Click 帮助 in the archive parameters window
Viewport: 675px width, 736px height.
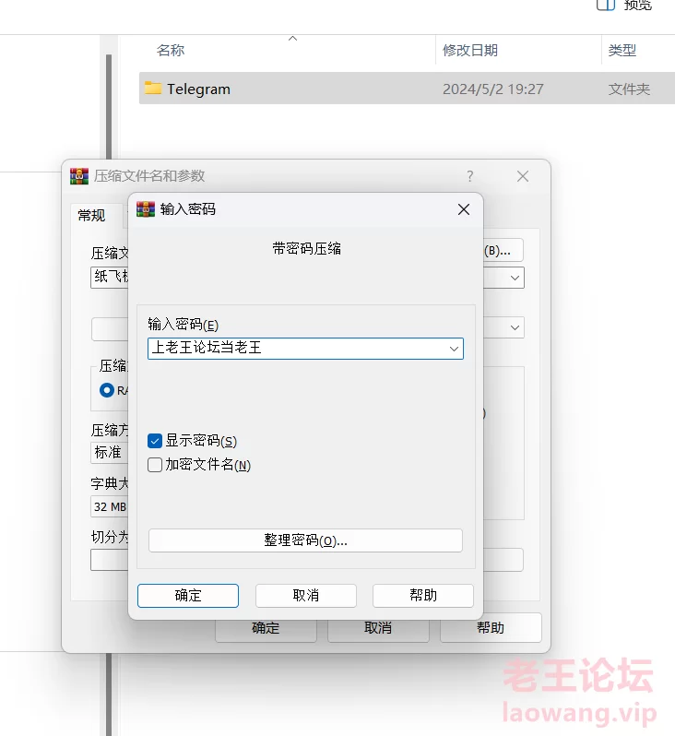coord(491,628)
